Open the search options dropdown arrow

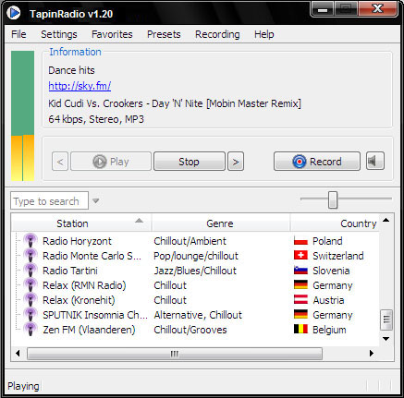click(x=96, y=201)
